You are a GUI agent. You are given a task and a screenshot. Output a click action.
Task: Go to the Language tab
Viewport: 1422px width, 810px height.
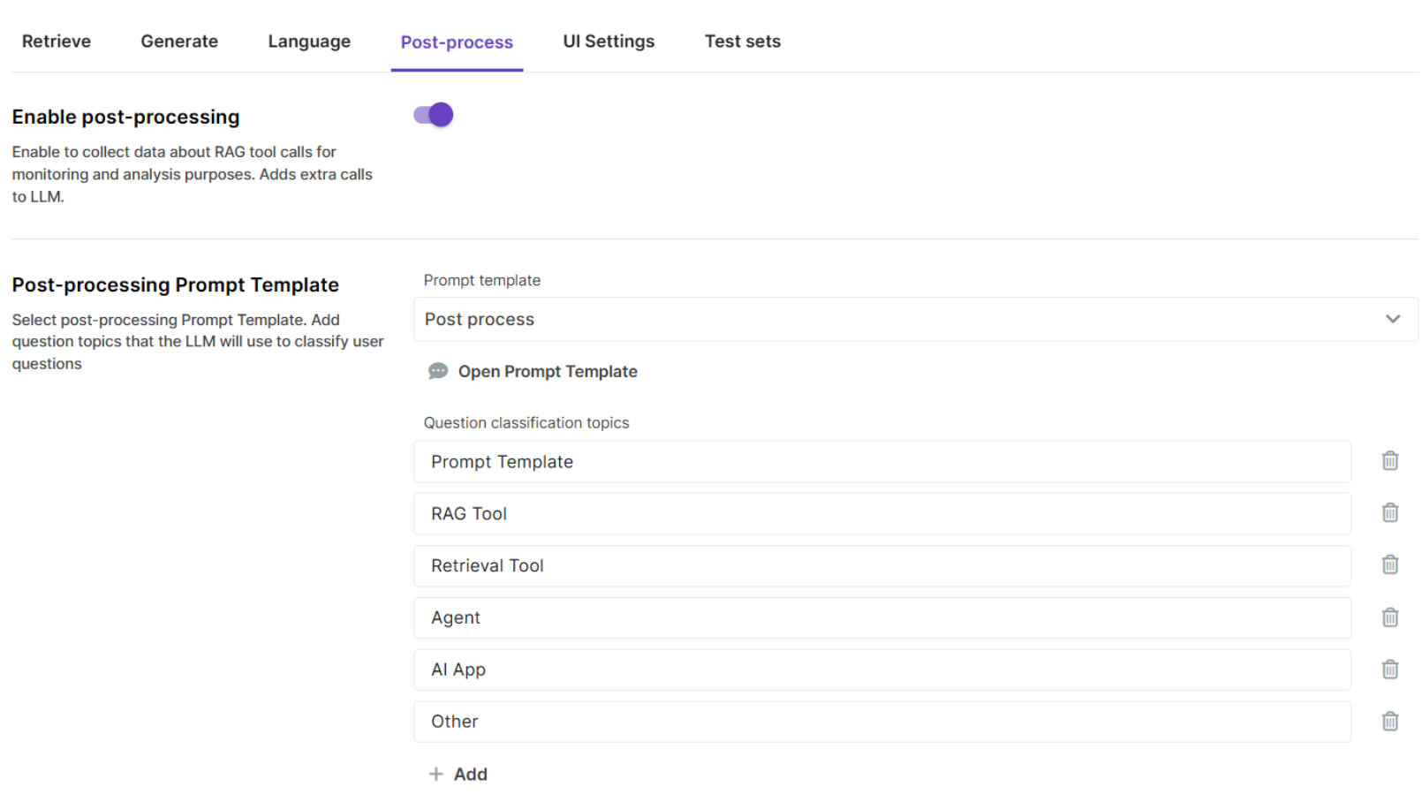point(309,42)
